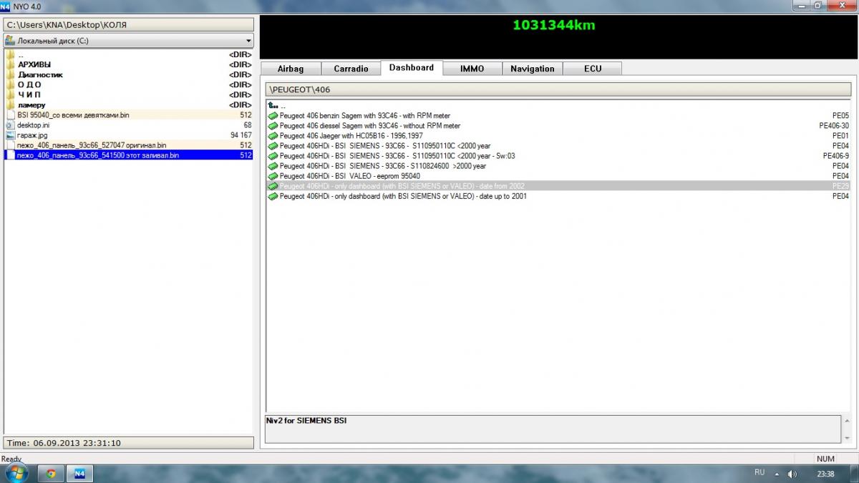
Task: Click the NUM indicator in status bar
Action: (825, 459)
